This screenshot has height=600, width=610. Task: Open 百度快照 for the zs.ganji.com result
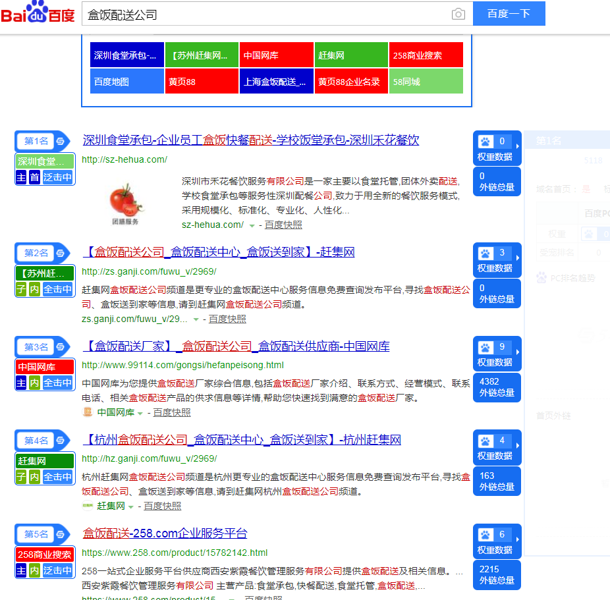(x=227, y=319)
